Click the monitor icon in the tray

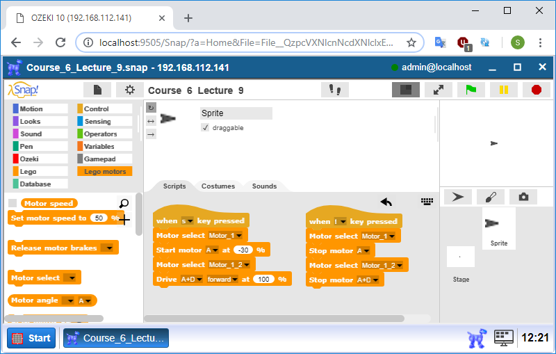pos(503,338)
